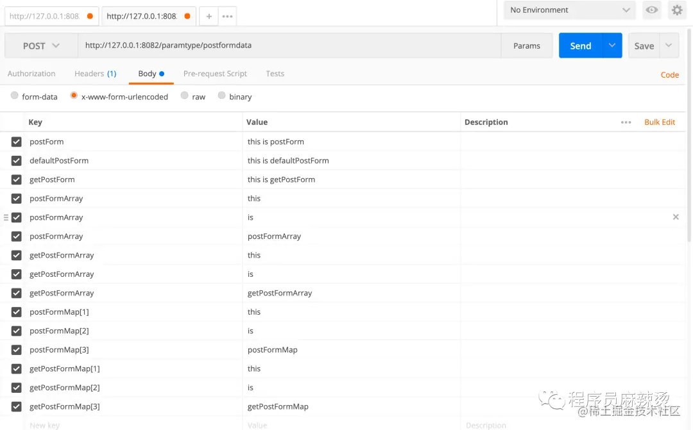Image resolution: width=693 pixels, height=430 pixels.
Task: Expand the Send button dropdown arrow
Action: pos(612,45)
